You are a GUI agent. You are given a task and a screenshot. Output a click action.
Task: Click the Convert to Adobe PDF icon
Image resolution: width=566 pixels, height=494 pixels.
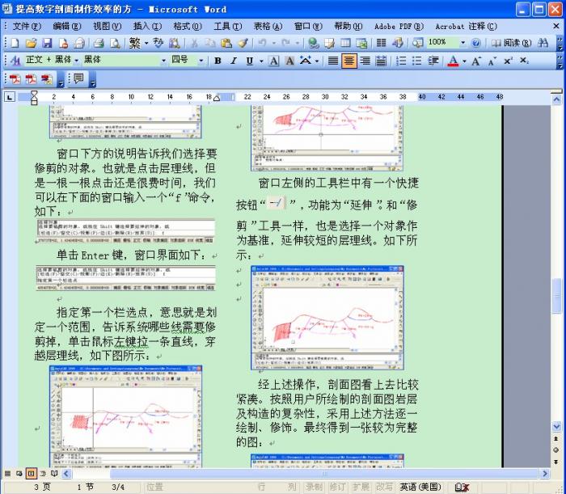(x=15, y=79)
